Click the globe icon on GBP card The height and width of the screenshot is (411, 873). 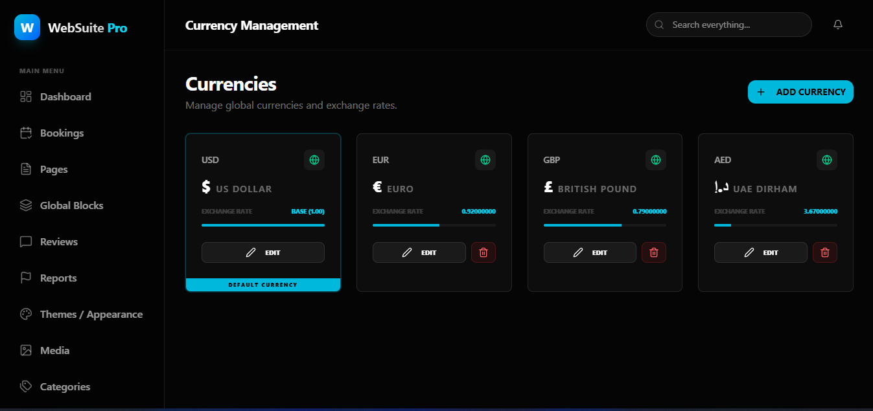[656, 160]
